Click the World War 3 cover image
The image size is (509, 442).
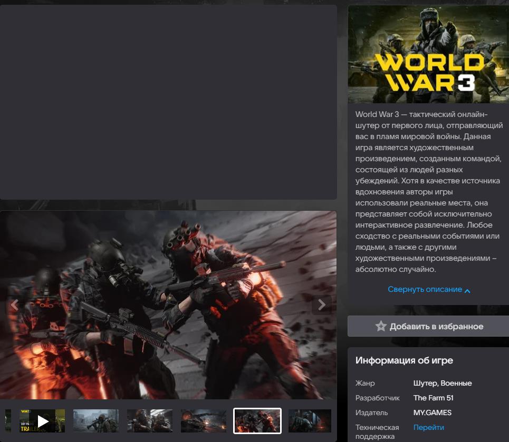[428, 54]
